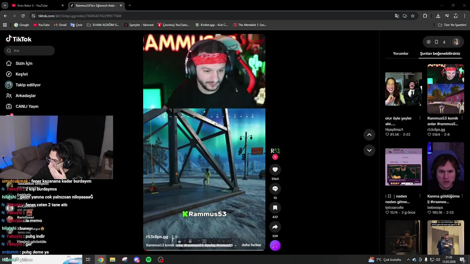470x264 pixels.
Task: Open TikTok profile avatar menu
Action: pos(456,42)
